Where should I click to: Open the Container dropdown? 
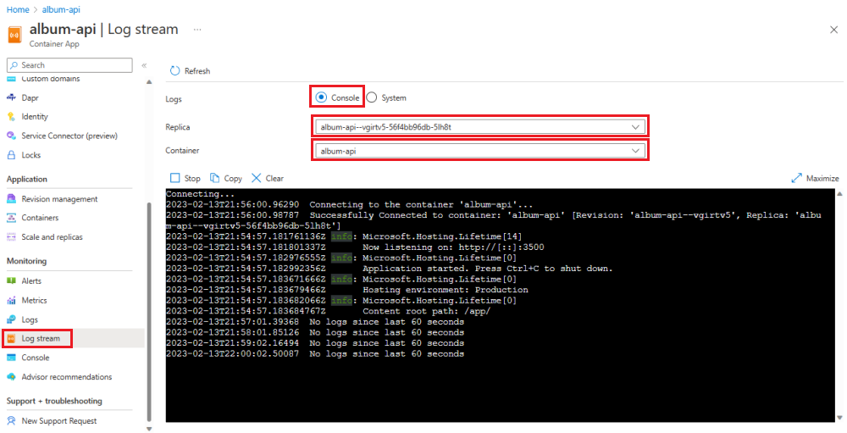479,151
